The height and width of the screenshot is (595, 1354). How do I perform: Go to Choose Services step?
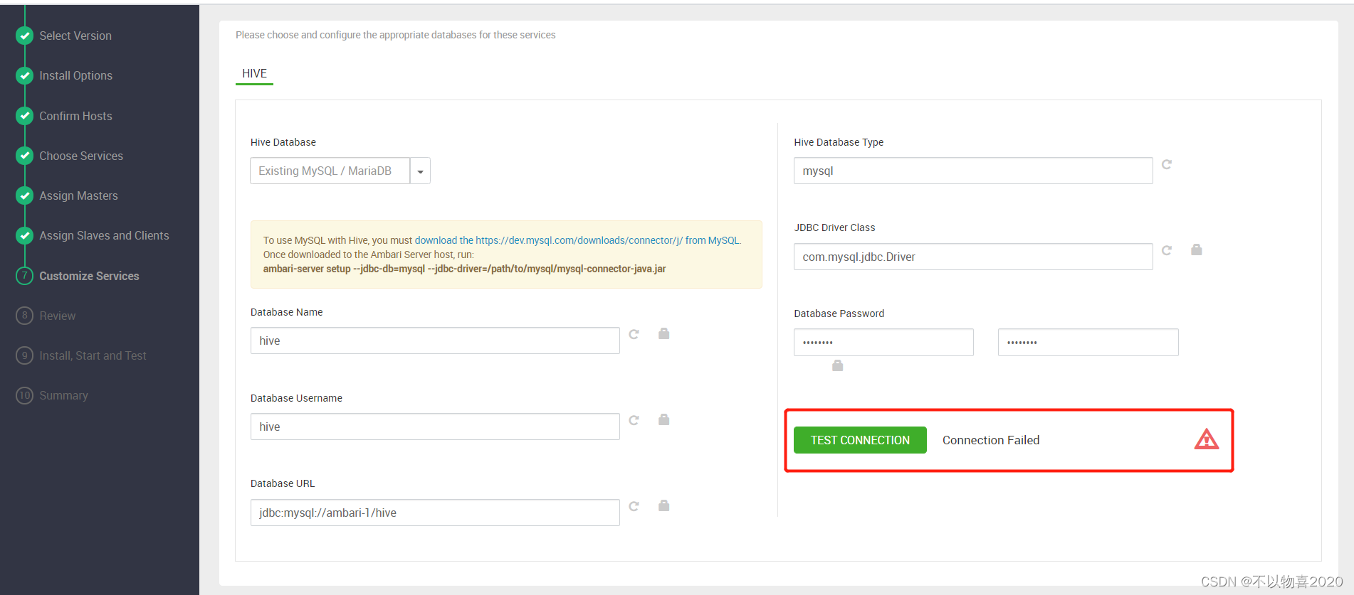click(x=81, y=156)
